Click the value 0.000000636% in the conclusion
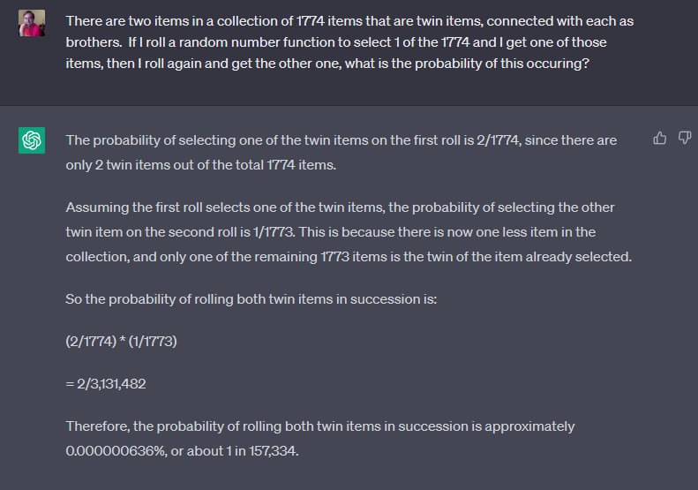This screenshot has width=698, height=490. click(x=116, y=451)
